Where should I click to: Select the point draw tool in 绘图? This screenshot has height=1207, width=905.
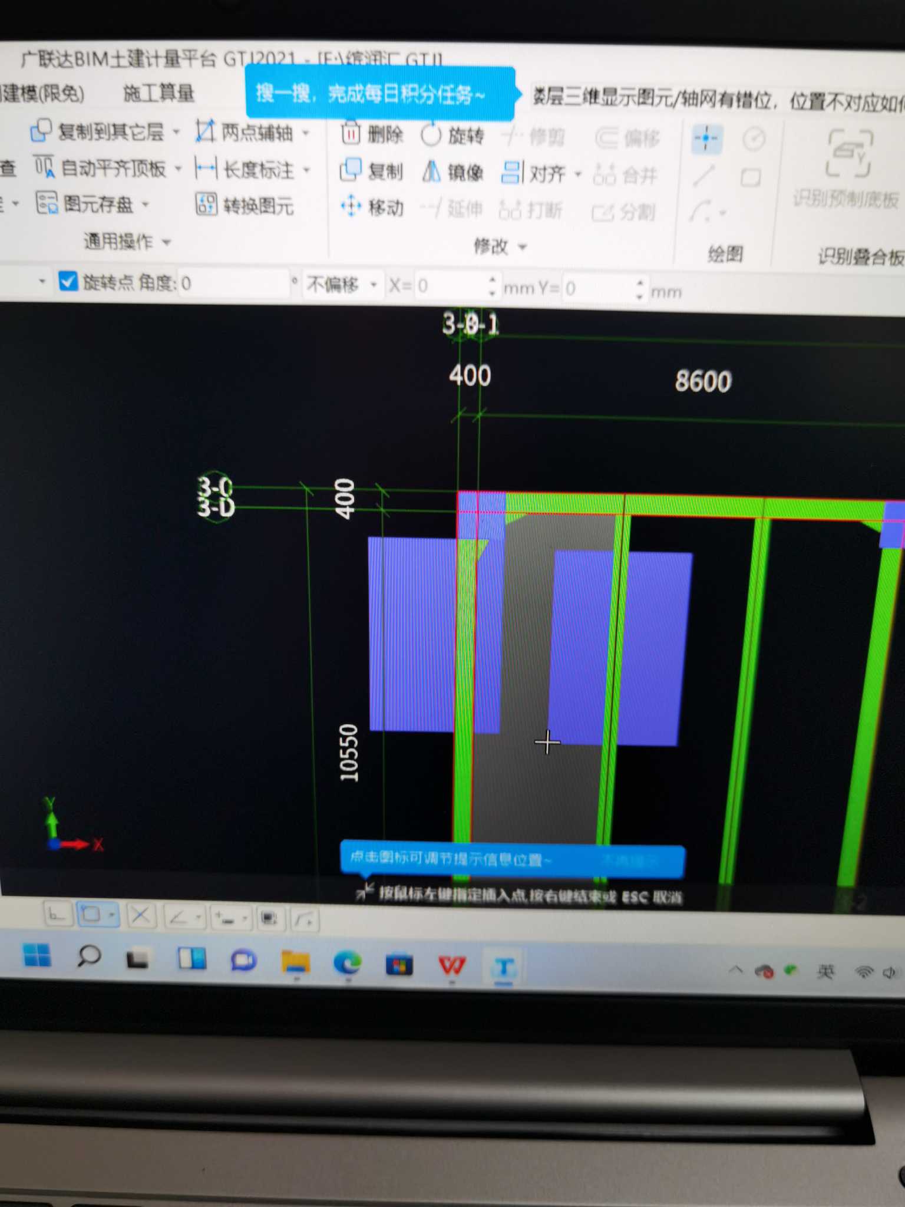pyautogui.click(x=706, y=139)
